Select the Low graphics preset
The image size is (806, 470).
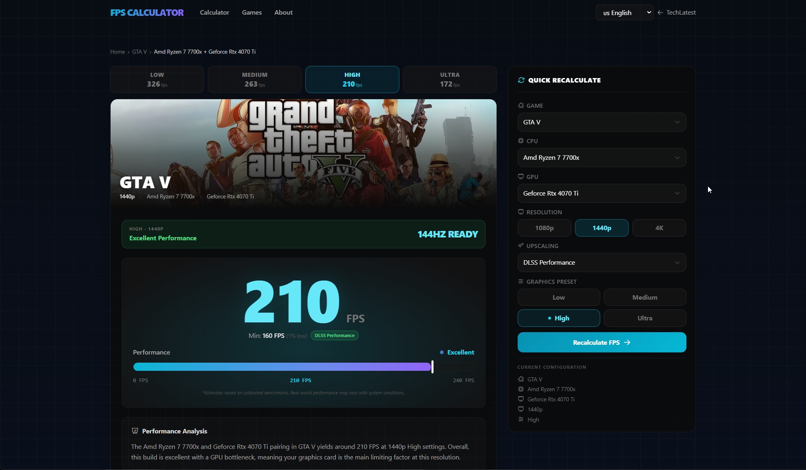pos(559,297)
